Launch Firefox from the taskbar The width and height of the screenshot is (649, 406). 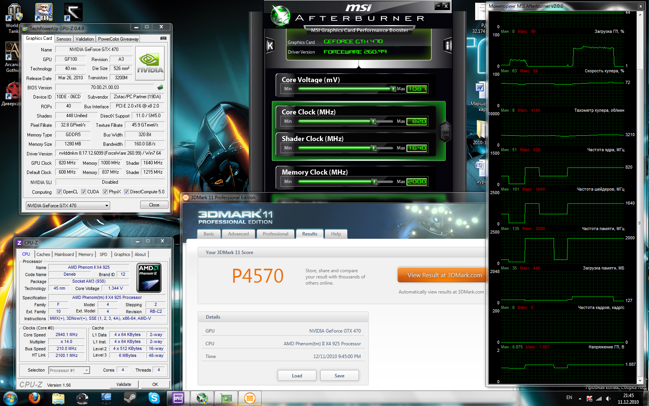point(34,398)
